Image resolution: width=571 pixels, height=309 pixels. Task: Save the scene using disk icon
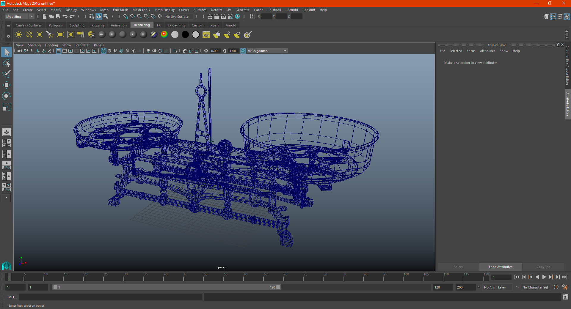58,17
